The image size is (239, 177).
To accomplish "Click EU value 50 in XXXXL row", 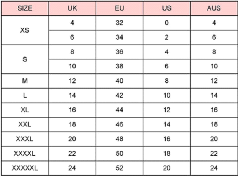I will [119, 153].
